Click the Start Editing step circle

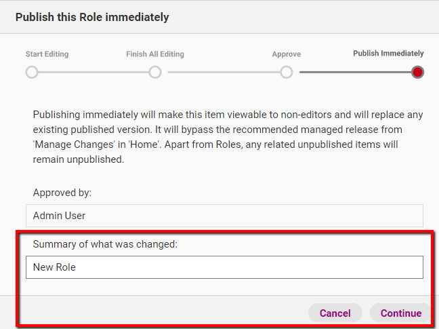click(x=32, y=73)
